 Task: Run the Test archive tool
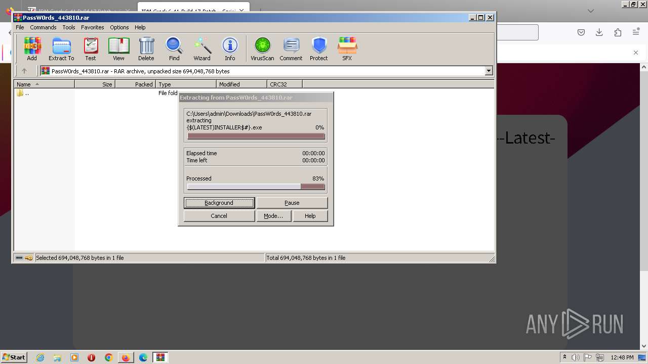(91, 49)
